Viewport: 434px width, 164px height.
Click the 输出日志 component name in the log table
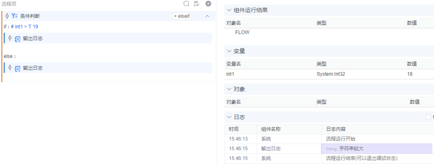coord(271,149)
